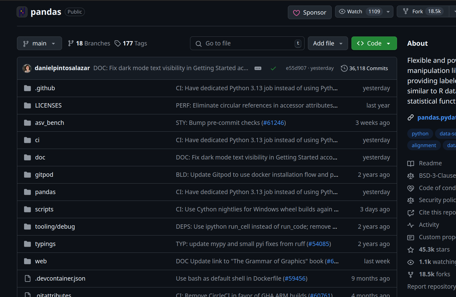Image resolution: width=456 pixels, height=297 pixels.
Task: Open commit hash e55d907
Action: pyautogui.click(x=296, y=68)
